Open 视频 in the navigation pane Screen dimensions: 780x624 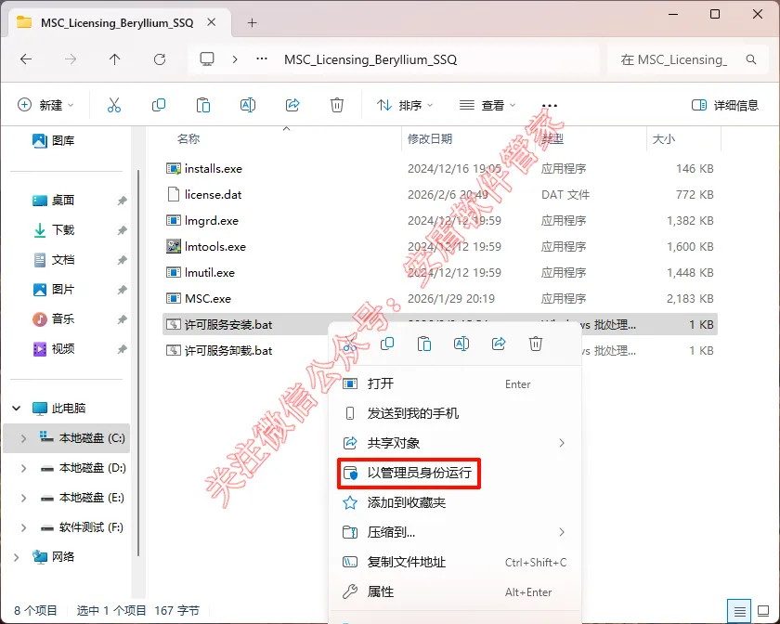point(53,349)
